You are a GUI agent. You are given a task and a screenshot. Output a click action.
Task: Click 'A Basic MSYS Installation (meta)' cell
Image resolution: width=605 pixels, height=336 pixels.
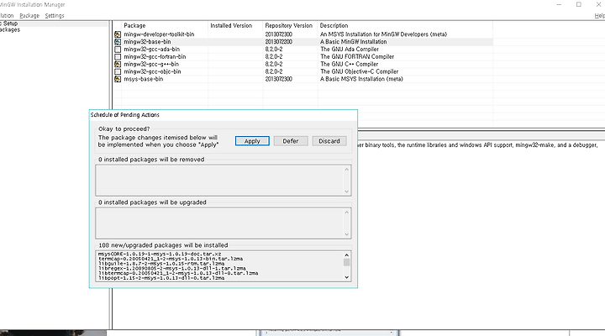361,79
